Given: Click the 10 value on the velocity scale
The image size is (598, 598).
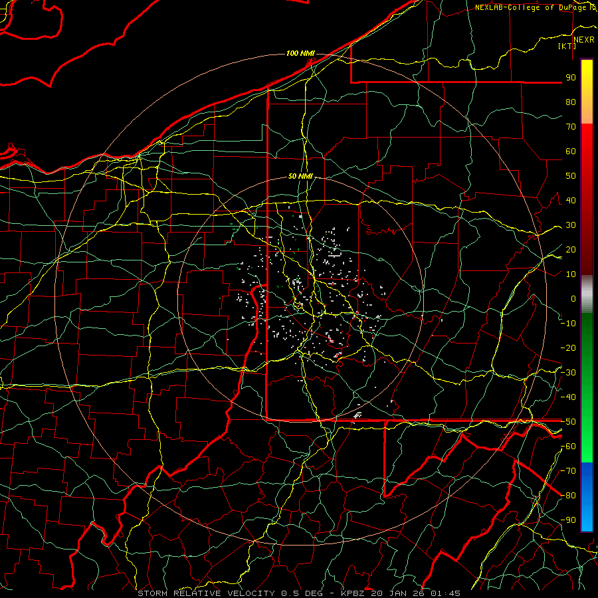Looking at the screenshot, I should 571,274.
